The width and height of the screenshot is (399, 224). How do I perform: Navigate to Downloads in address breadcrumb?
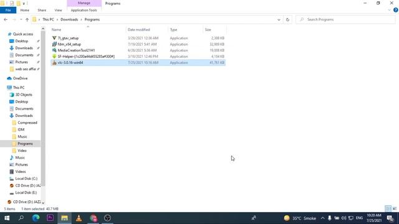tap(69, 19)
